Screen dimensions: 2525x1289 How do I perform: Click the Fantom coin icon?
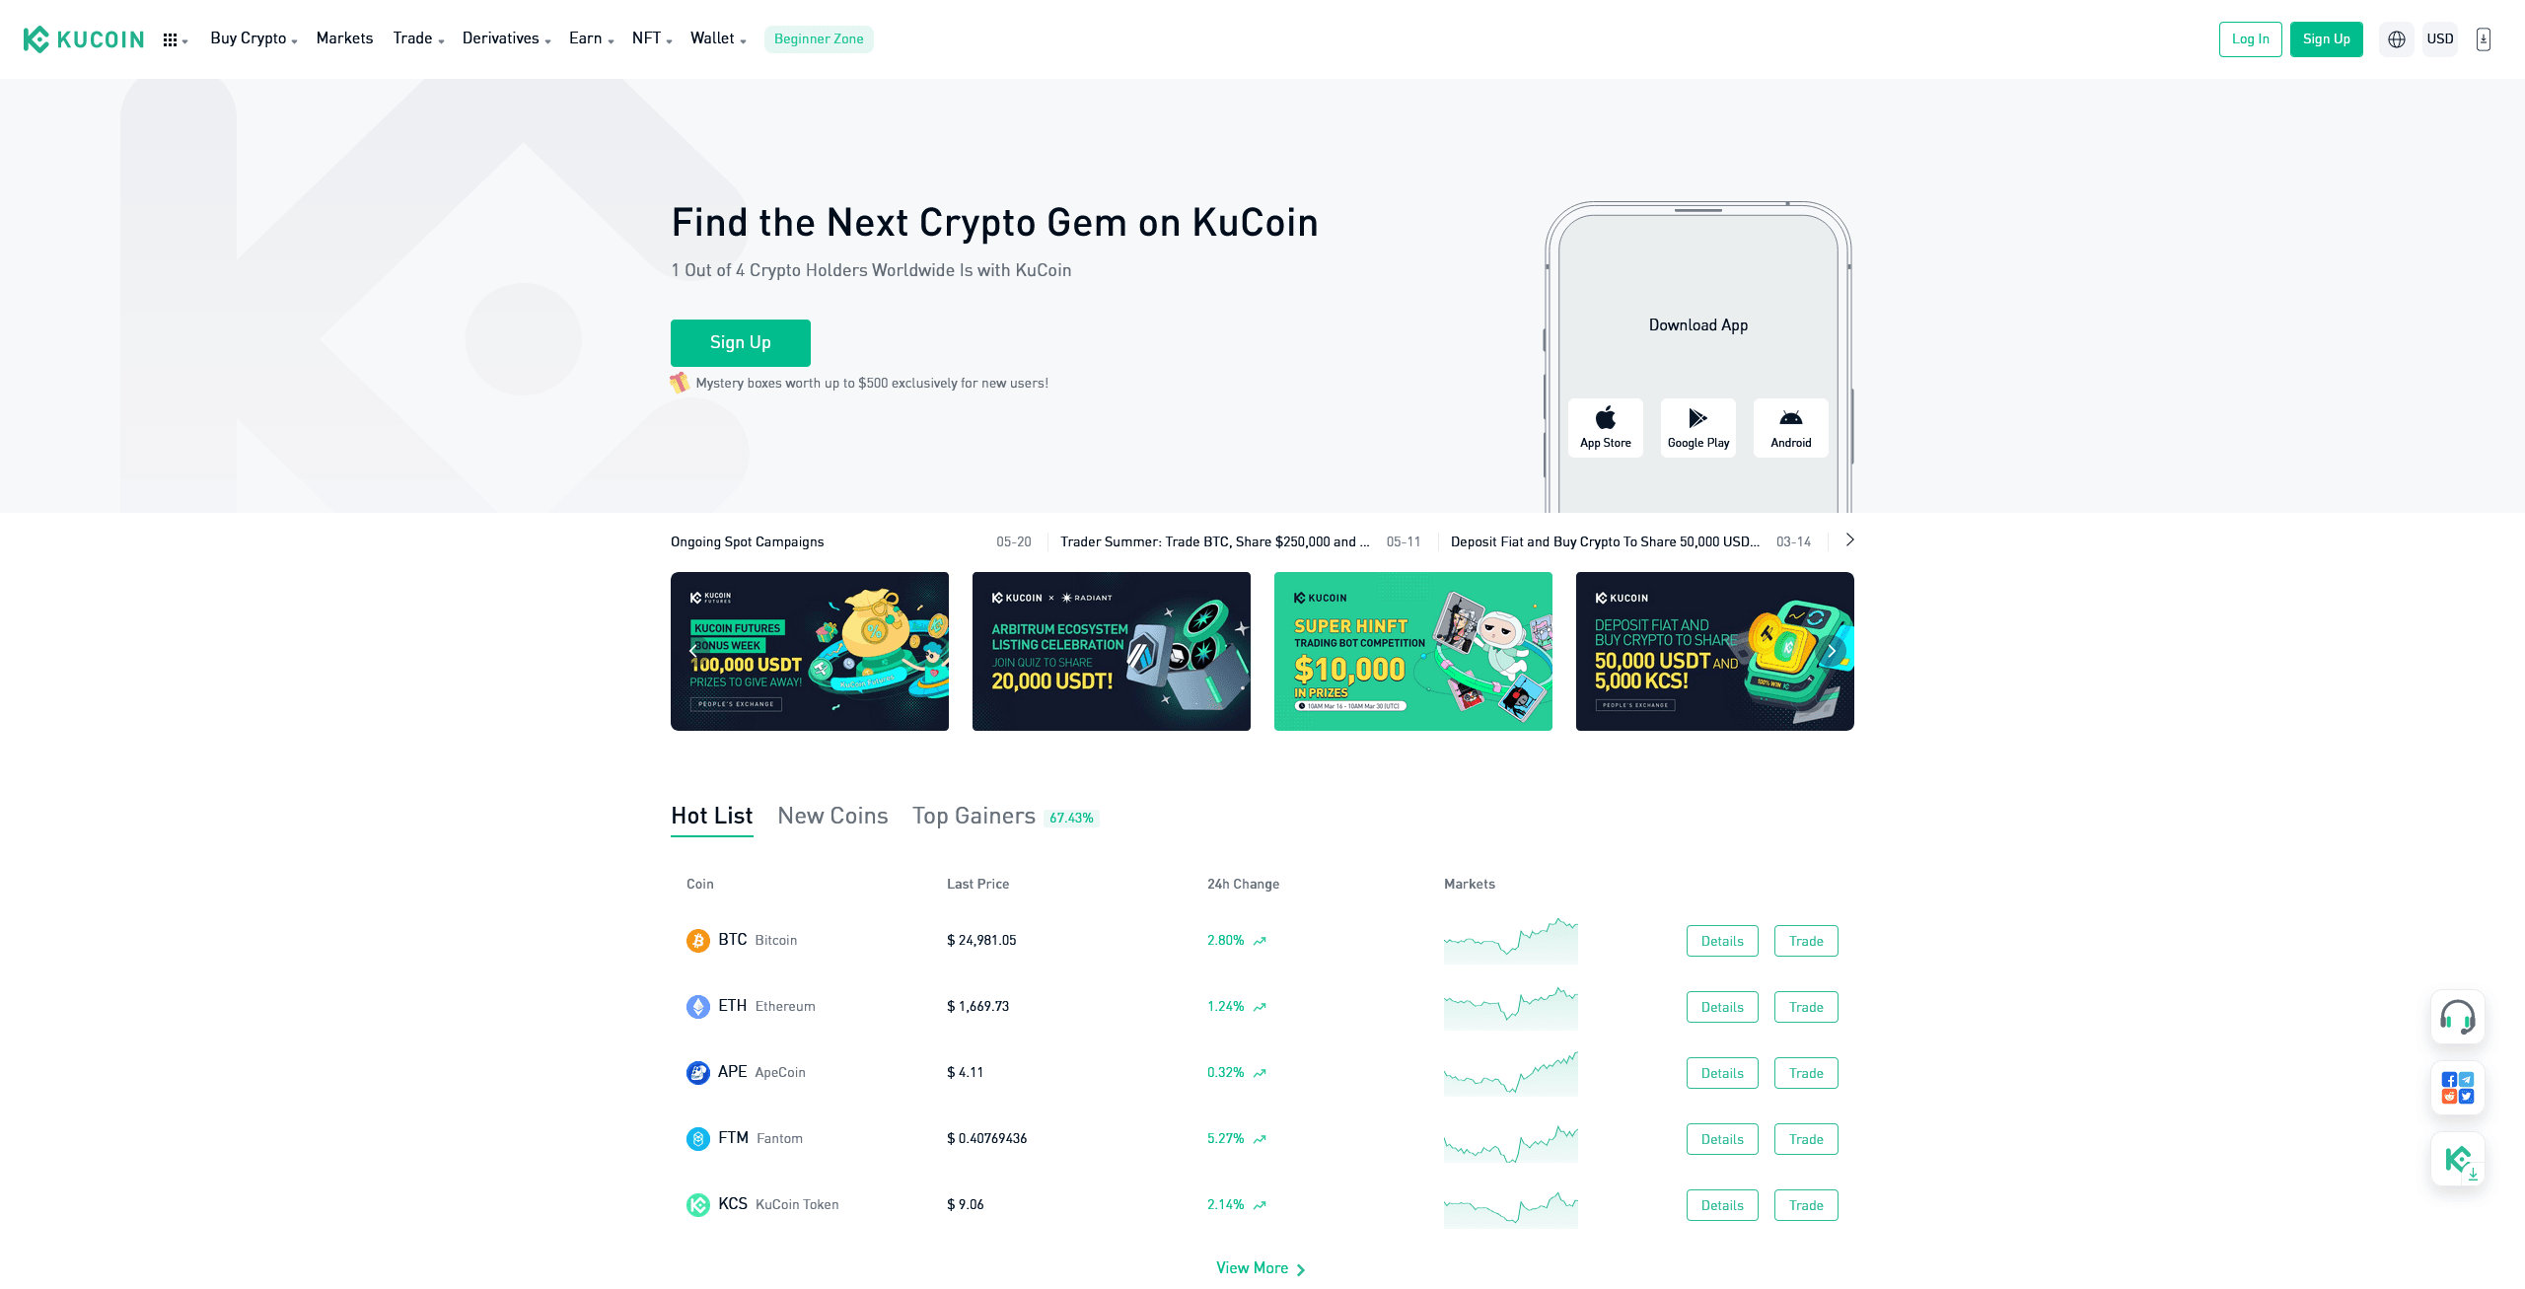click(698, 1139)
